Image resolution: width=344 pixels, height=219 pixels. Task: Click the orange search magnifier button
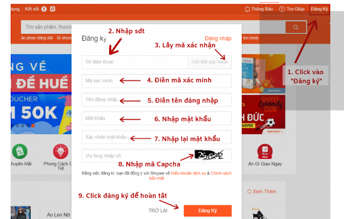click(296, 27)
